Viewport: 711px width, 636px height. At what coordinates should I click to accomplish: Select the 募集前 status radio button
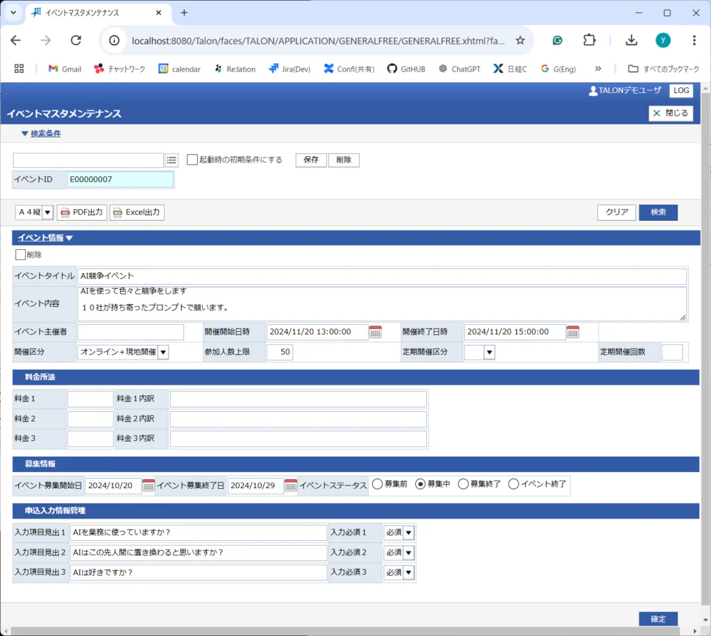pos(377,484)
